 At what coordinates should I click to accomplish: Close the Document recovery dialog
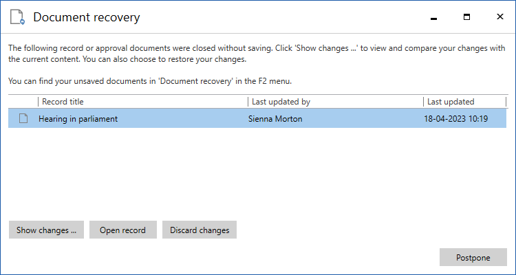pyautogui.click(x=499, y=17)
